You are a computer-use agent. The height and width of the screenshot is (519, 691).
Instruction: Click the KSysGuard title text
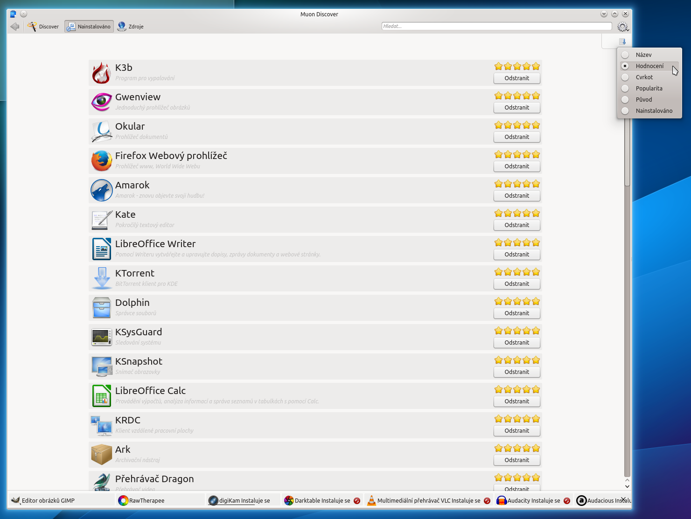pos(139,332)
